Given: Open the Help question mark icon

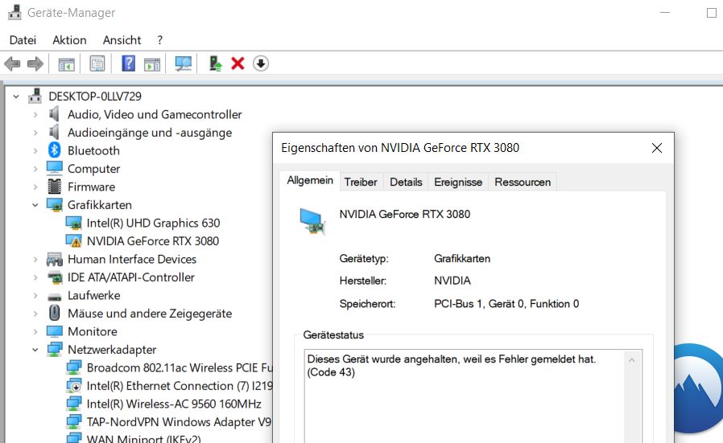Looking at the screenshot, I should (128, 63).
